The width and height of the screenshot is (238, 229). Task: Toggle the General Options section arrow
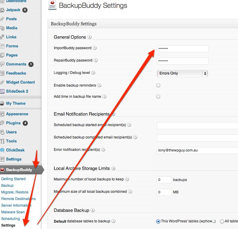pos(90,37)
